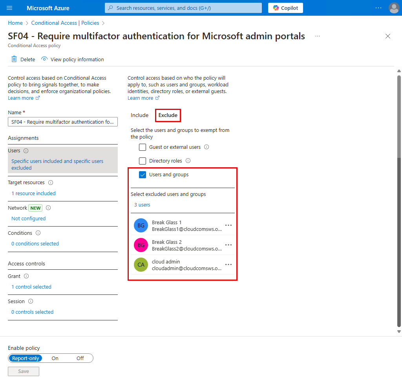Click scrollbar up arrow
The image size is (402, 384).
coord(399,71)
